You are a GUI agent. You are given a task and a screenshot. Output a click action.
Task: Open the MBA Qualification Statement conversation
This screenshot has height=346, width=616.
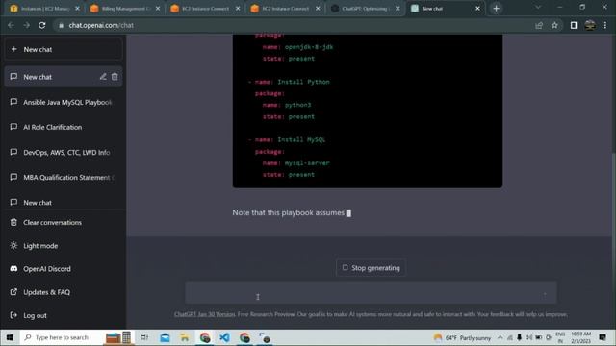(63, 177)
